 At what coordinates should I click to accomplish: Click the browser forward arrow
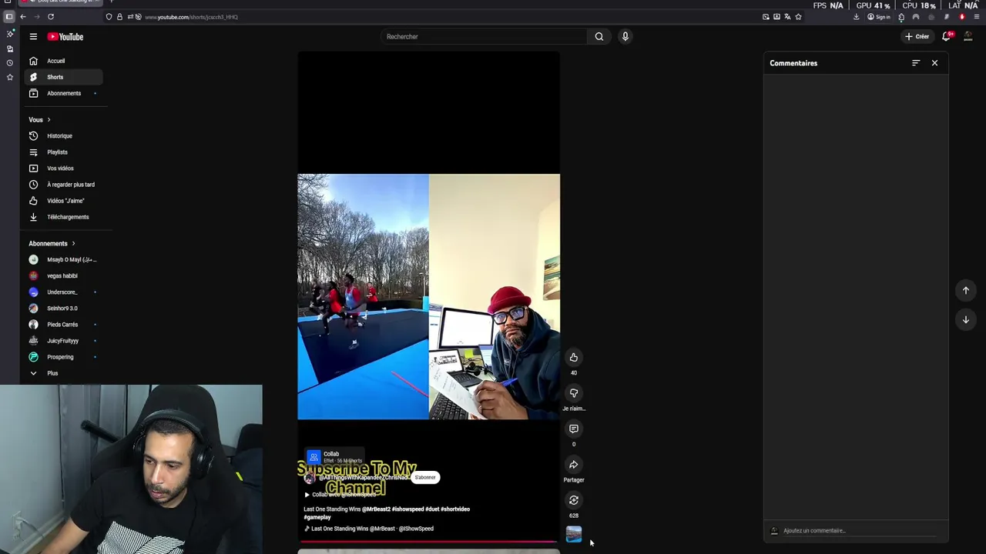point(37,16)
